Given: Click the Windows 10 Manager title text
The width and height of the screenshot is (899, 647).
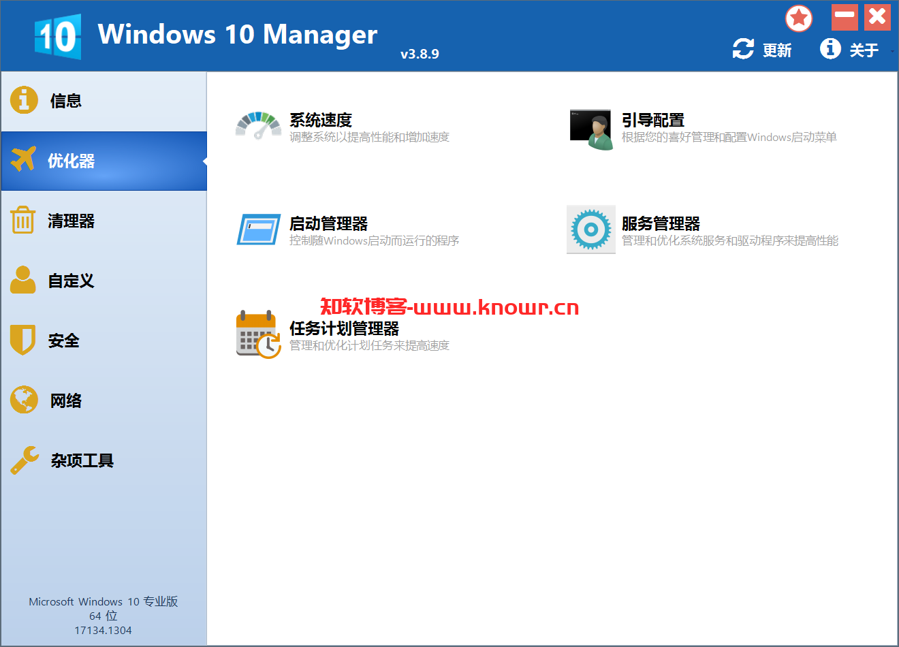Looking at the screenshot, I should pyautogui.click(x=238, y=34).
